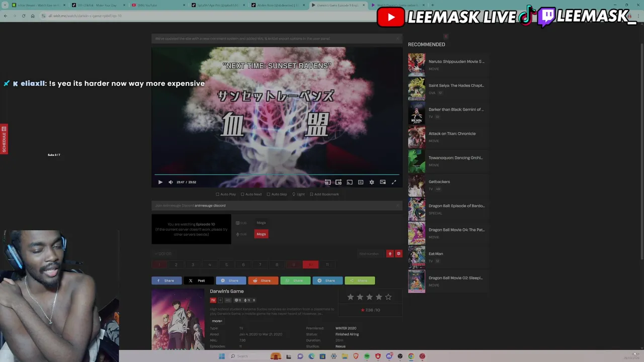This screenshot has height=362, width=644.
Task: Open Attack on Titan: Chronicle recommendation
Action: (447, 137)
